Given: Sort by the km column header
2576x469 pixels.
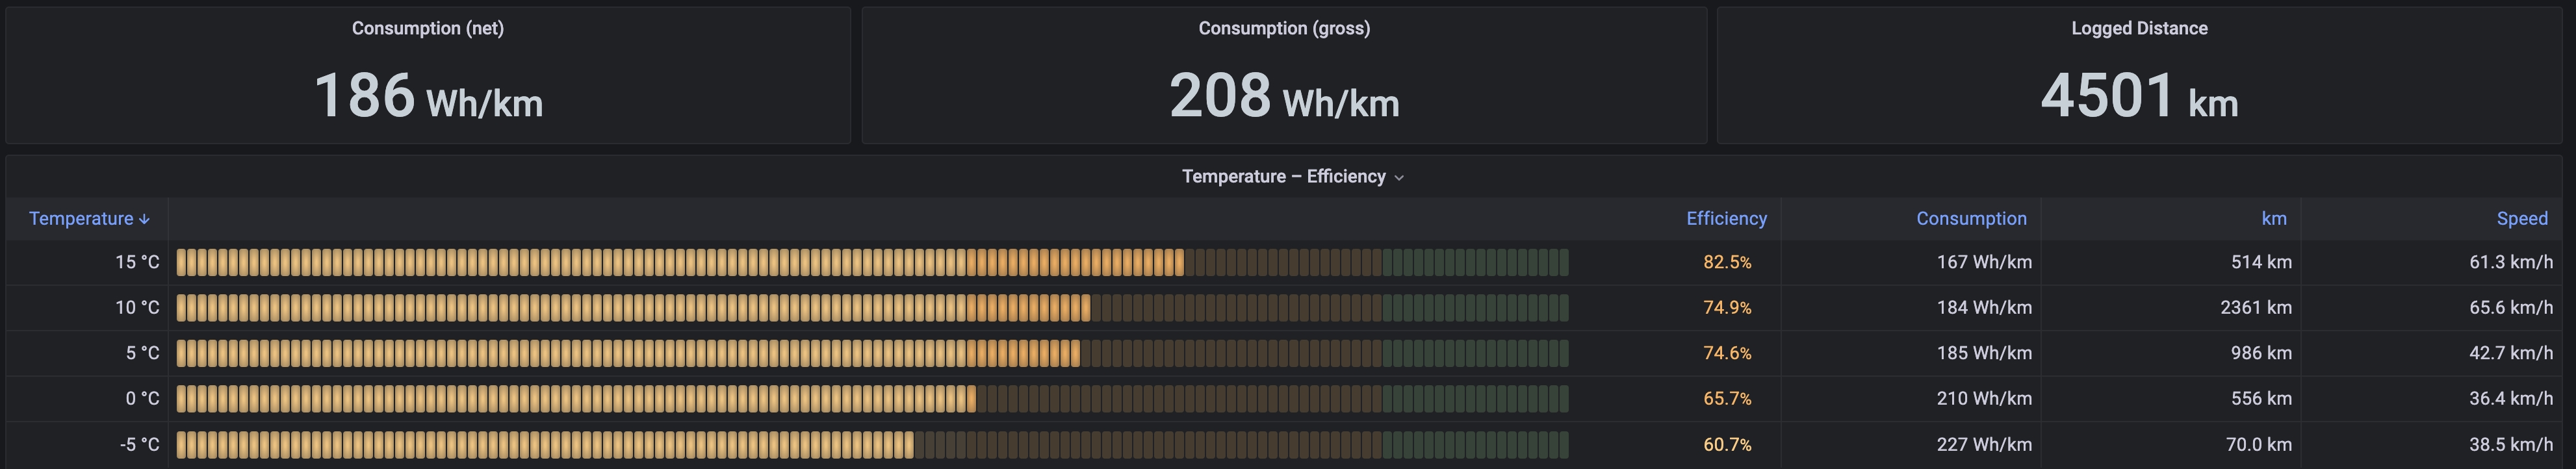Looking at the screenshot, I should tap(2273, 219).
